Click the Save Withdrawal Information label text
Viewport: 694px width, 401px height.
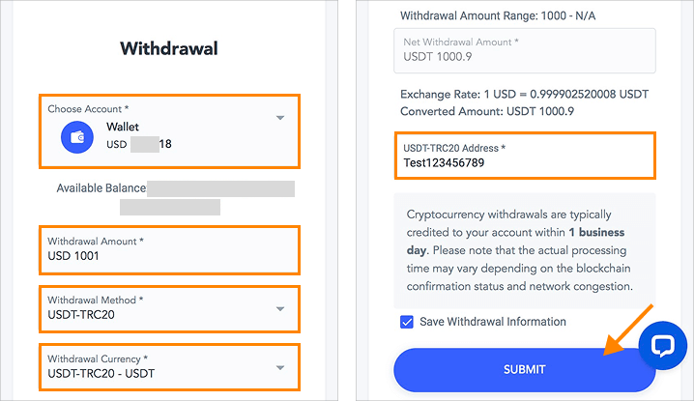(x=492, y=322)
